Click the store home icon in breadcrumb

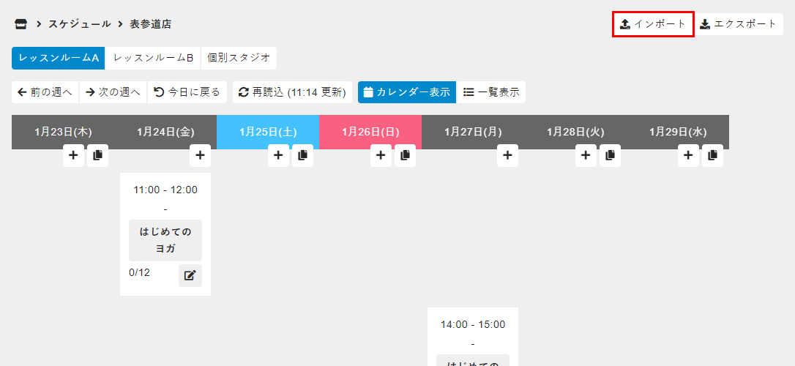pos(20,24)
